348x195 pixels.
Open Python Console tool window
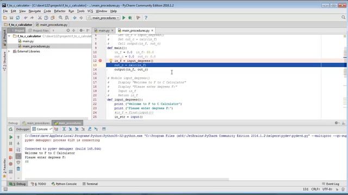pyautogui.click(x=64, y=184)
